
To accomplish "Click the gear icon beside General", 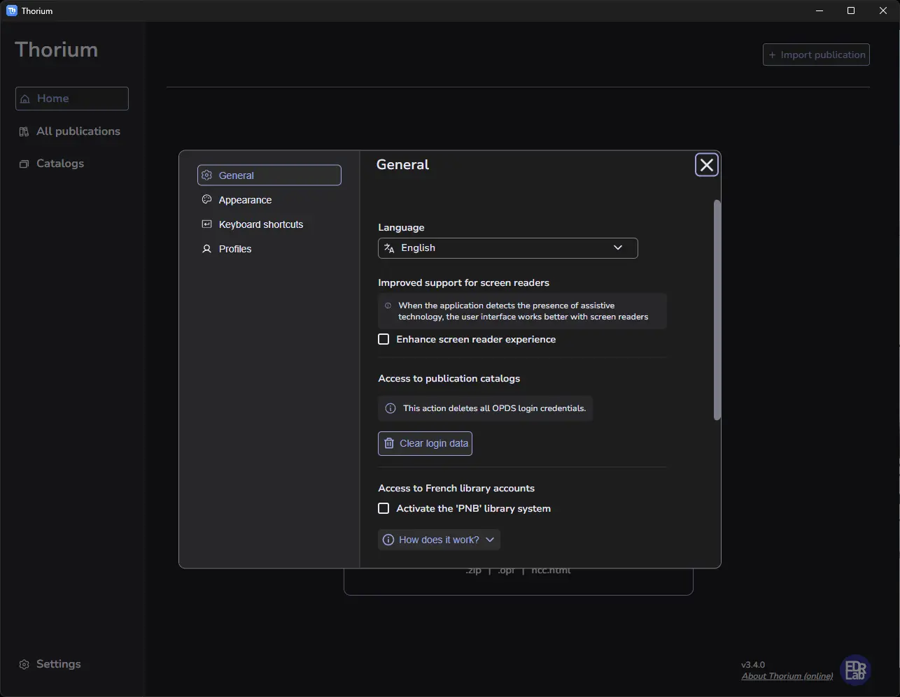I will [x=206, y=175].
